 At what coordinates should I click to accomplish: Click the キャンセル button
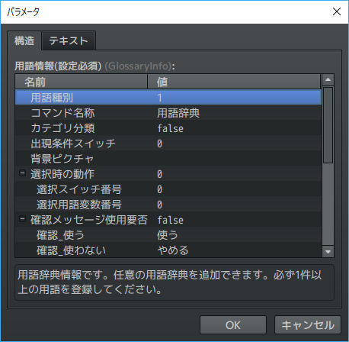pyautogui.click(x=308, y=325)
